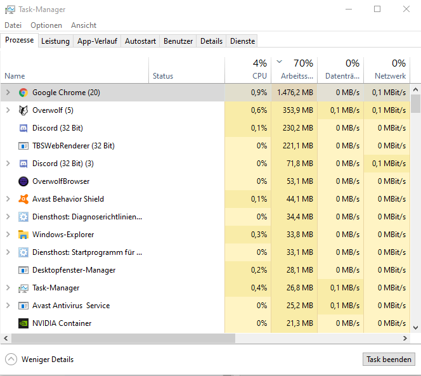
Task: Click the horizontal scrollbar left arrow
Action: 6,339
